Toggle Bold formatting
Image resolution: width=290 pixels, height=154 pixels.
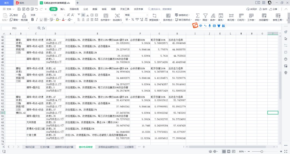[32, 20]
